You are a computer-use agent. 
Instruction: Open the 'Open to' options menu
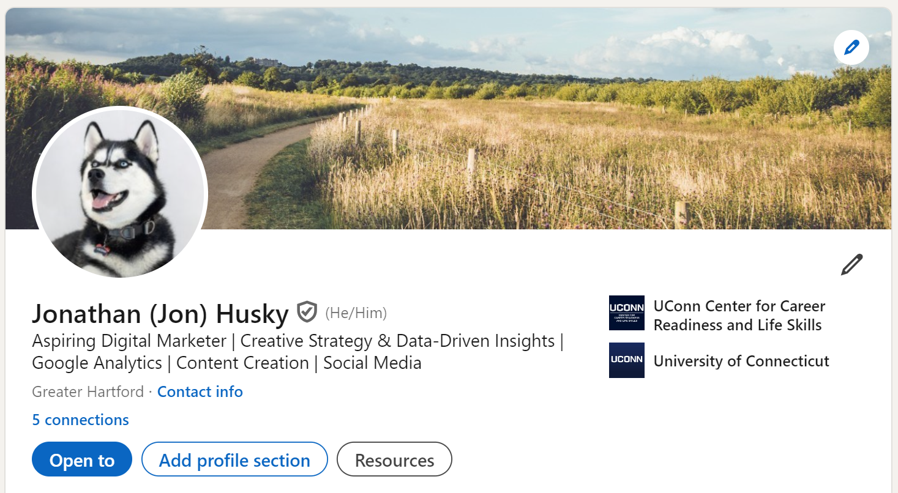pos(81,459)
